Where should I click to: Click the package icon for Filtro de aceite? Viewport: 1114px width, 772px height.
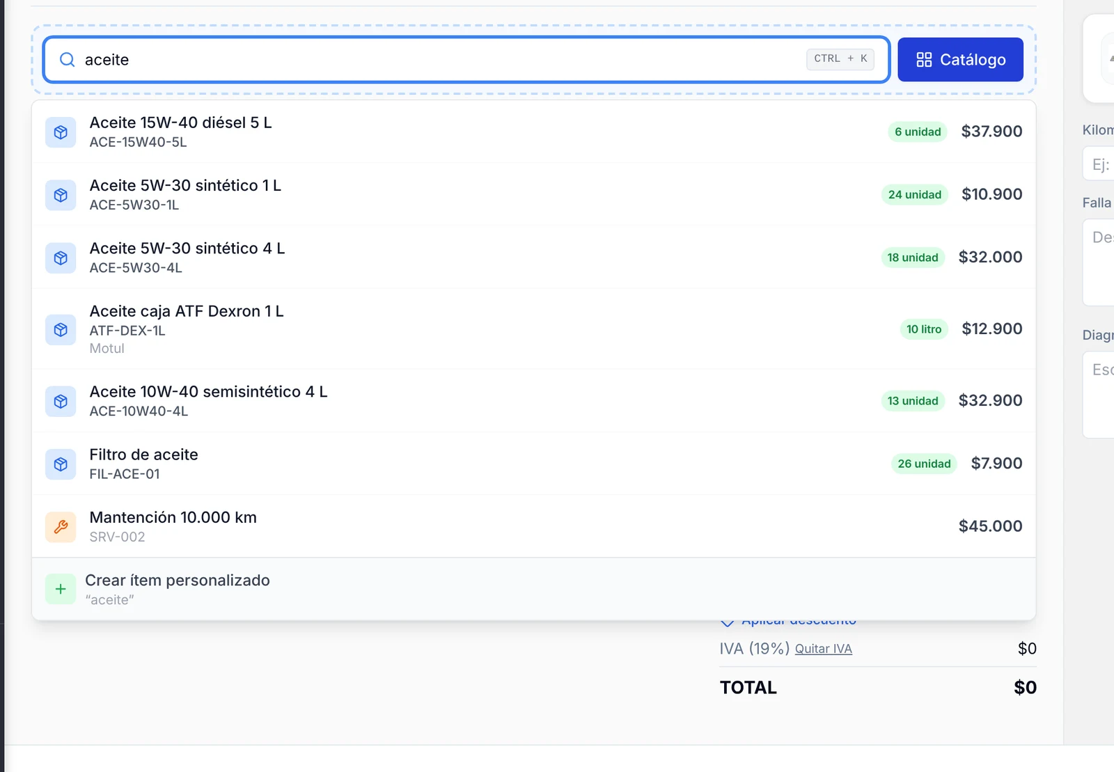click(x=61, y=464)
